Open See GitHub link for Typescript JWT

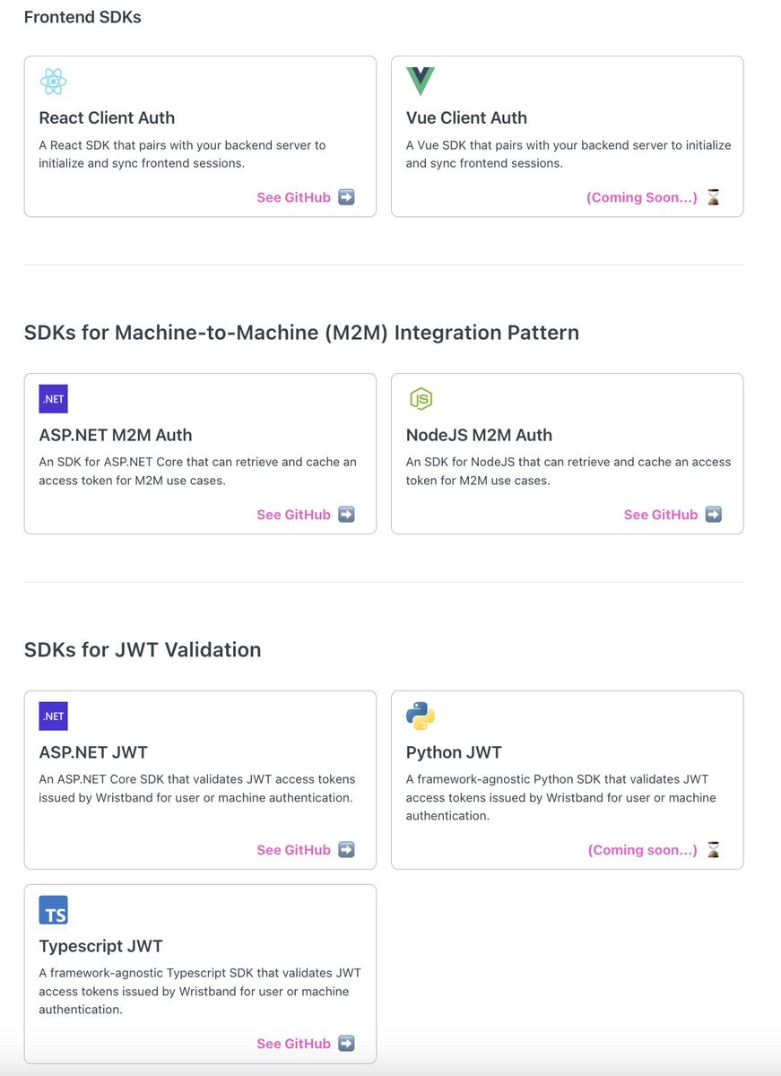294,1044
